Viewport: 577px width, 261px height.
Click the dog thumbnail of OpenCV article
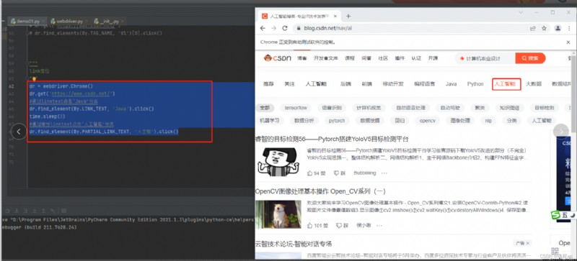click(278, 214)
